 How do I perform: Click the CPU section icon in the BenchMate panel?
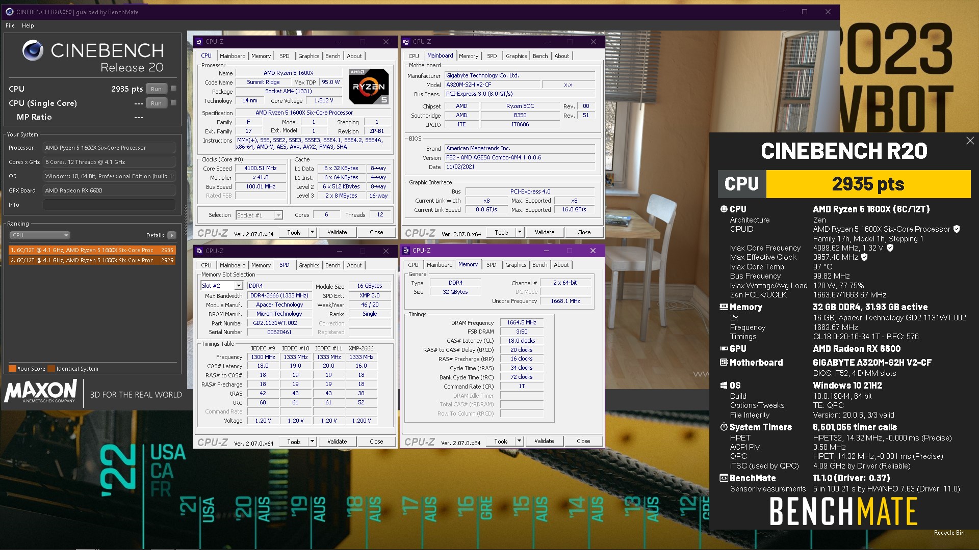724,209
